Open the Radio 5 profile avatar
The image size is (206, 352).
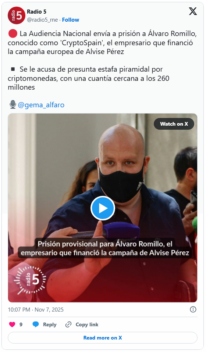point(17,15)
